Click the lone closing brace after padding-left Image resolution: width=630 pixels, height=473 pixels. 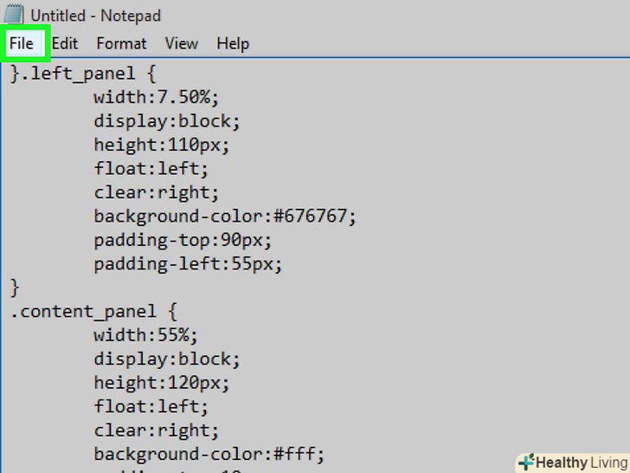pyautogui.click(x=15, y=287)
